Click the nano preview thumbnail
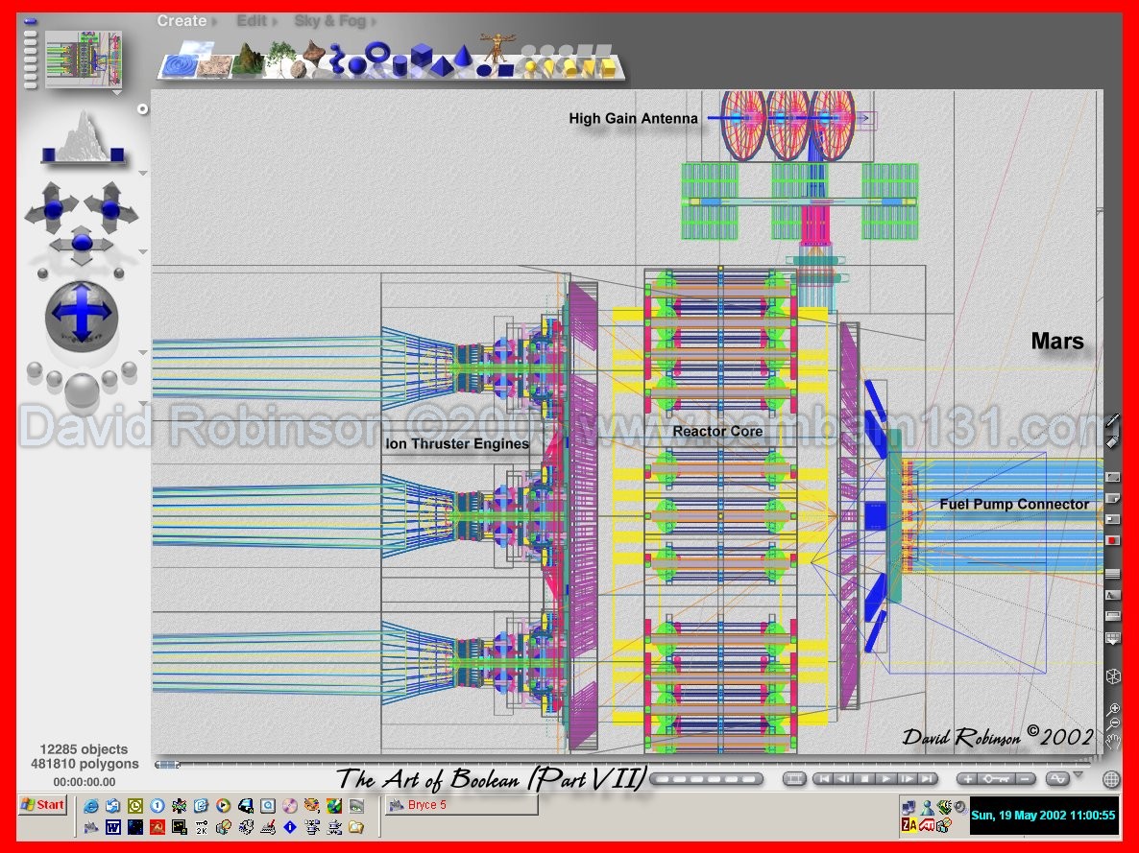This screenshot has width=1139, height=853. [83, 59]
